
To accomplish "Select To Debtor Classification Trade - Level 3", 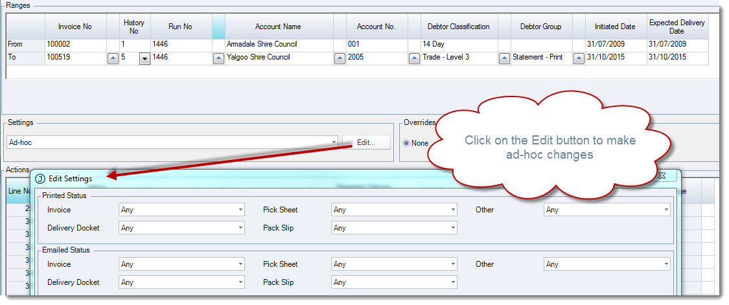I will pyautogui.click(x=458, y=58).
